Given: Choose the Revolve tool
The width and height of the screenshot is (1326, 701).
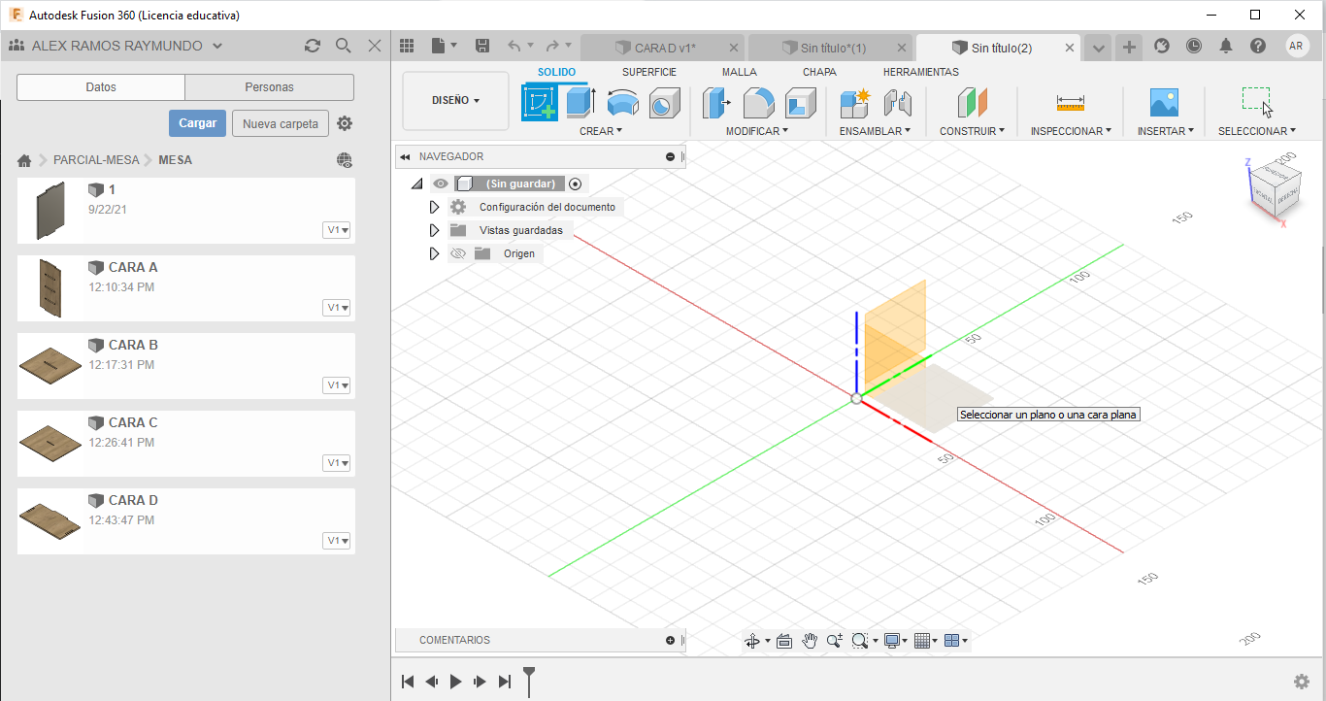Looking at the screenshot, I should [x=622, y=103].
